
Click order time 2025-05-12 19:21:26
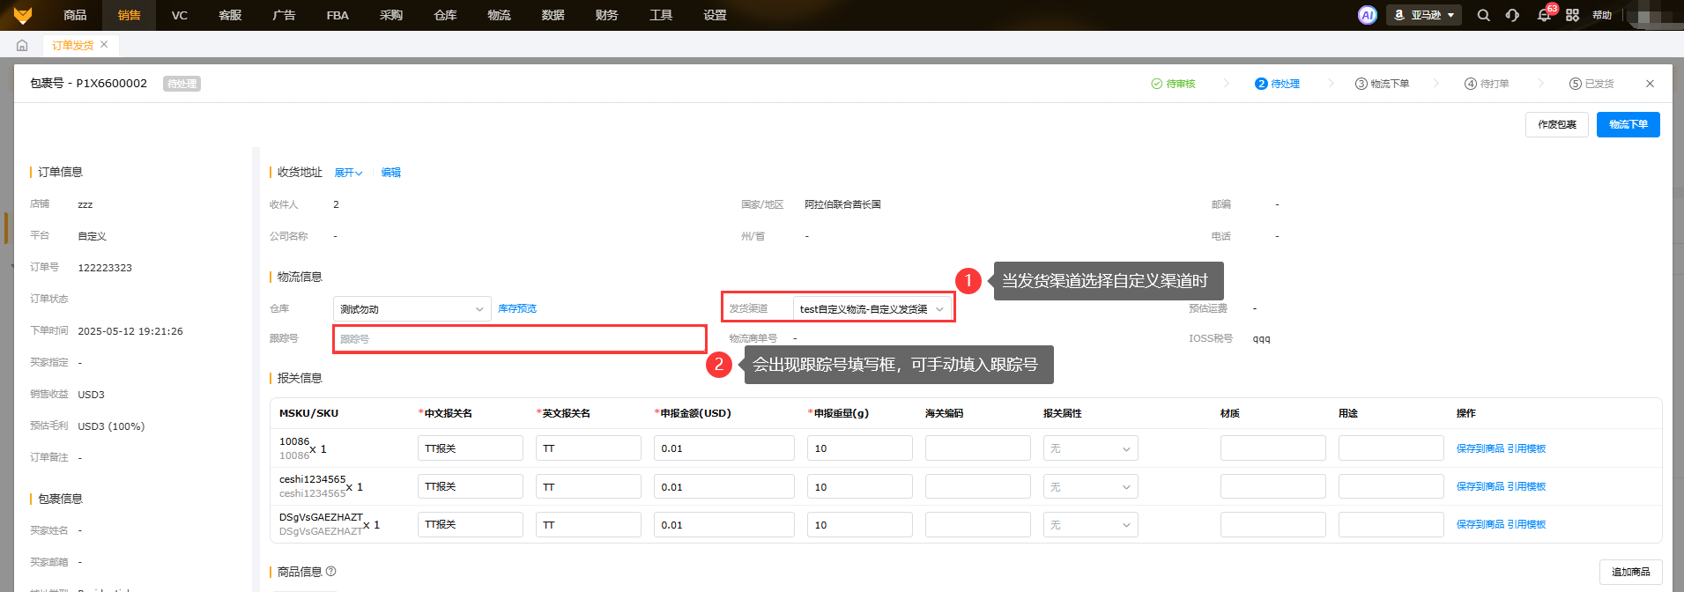click(x=130, y=331)
